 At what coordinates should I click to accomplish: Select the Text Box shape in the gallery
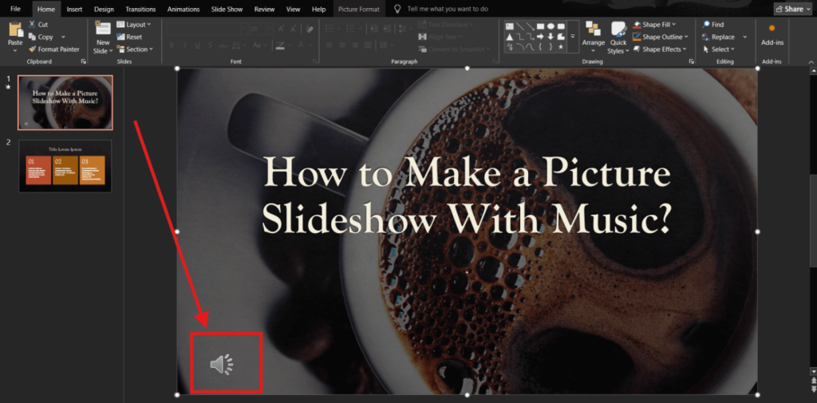[x=509, y=26]
